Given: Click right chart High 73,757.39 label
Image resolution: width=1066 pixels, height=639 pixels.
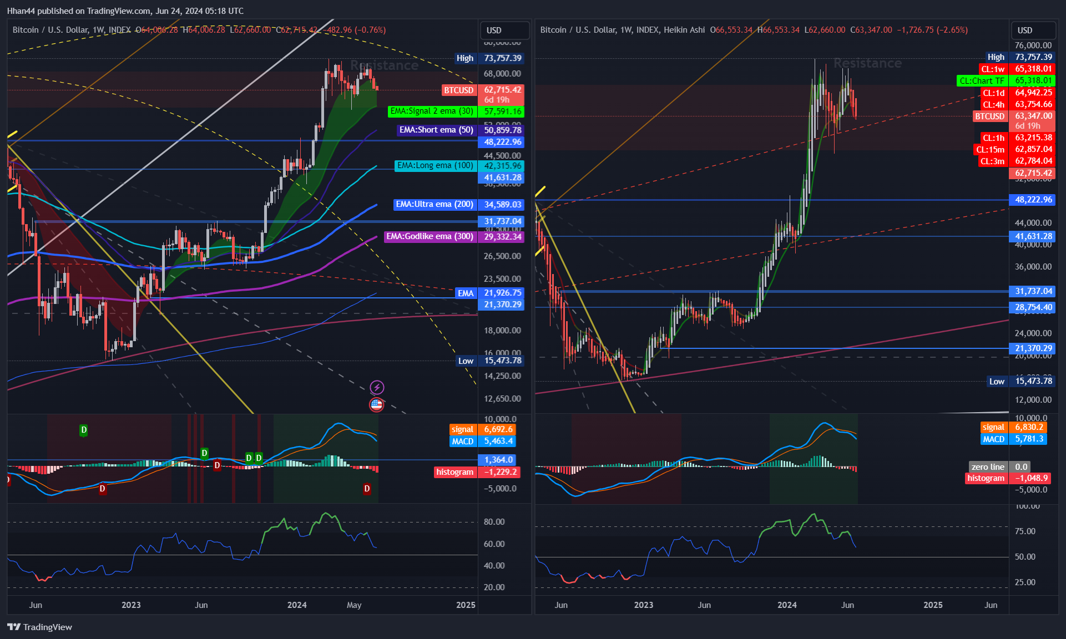Looking at the screenshot, I should pos(1020,57).
